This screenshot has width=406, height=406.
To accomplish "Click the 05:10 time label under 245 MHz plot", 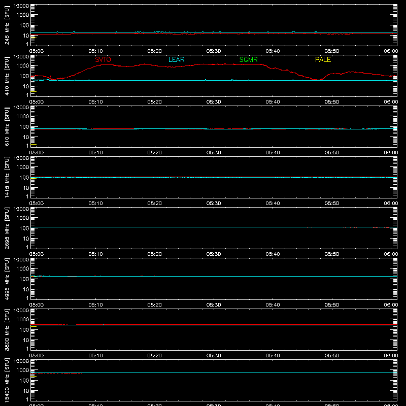I will click(x=95, y=51).
